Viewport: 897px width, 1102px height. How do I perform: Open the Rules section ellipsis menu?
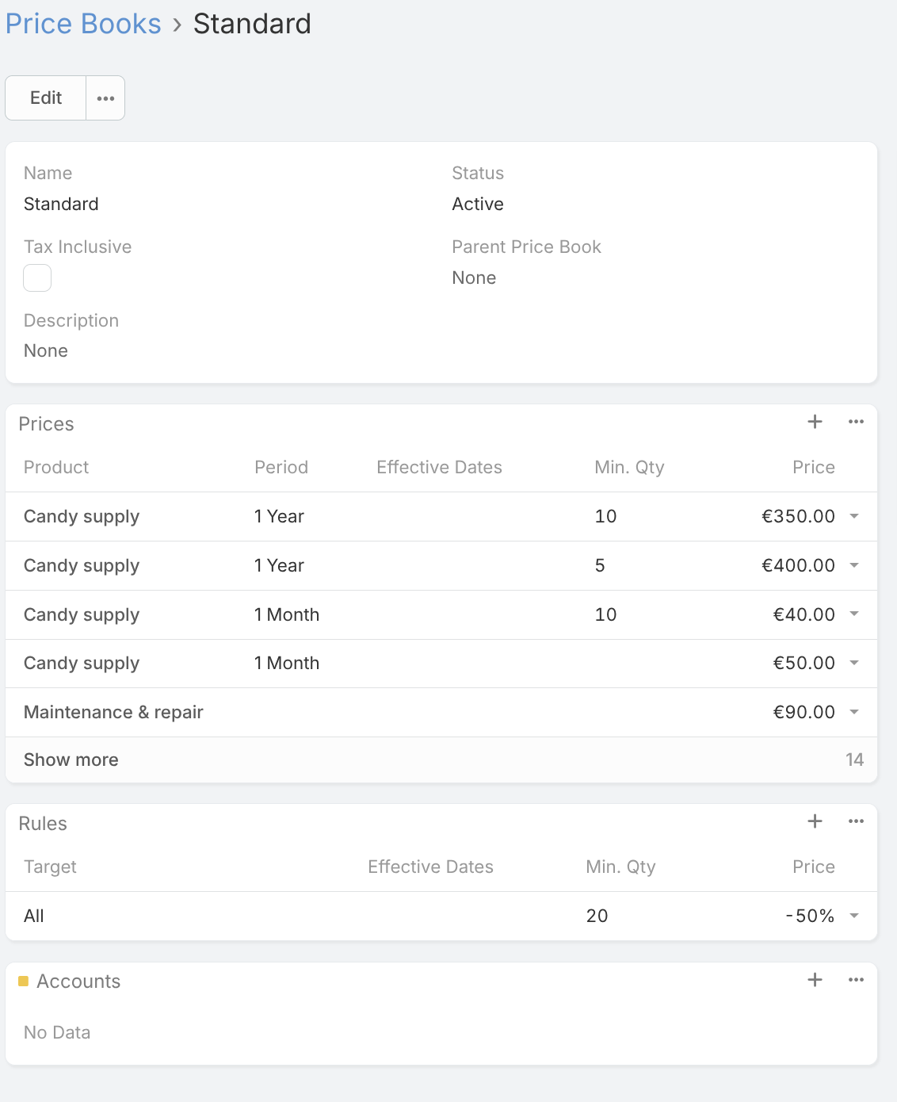click(856, 821)
